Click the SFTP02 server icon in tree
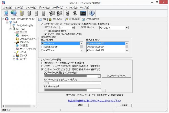Screen dimensions: 169x113 point(14,29)
